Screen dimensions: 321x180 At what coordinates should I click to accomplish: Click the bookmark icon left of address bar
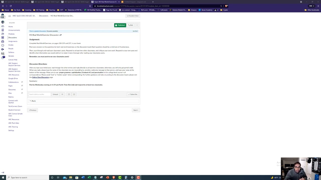(90, 6)
